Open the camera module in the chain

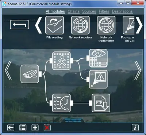click(30, 74)
